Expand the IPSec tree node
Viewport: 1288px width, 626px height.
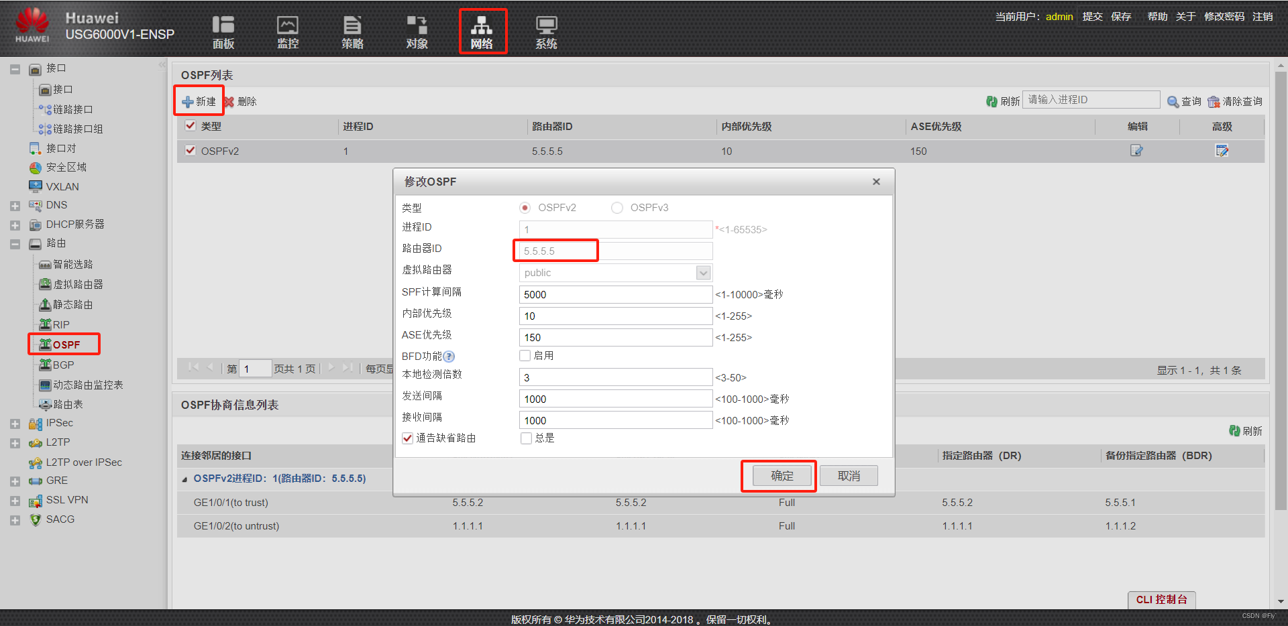click(15, 424)
